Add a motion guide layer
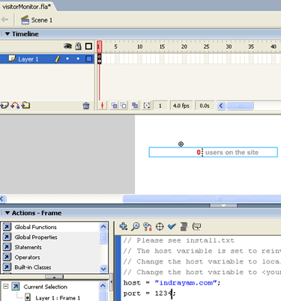Viewport: 281px width, 301px height. pyautogui.click(x=15, y=106)
